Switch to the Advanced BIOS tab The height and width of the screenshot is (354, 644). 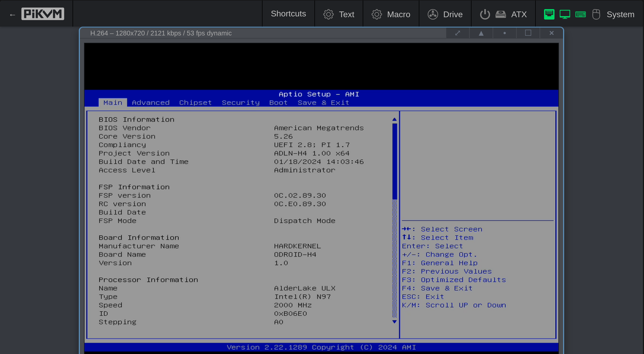(151, 103)
